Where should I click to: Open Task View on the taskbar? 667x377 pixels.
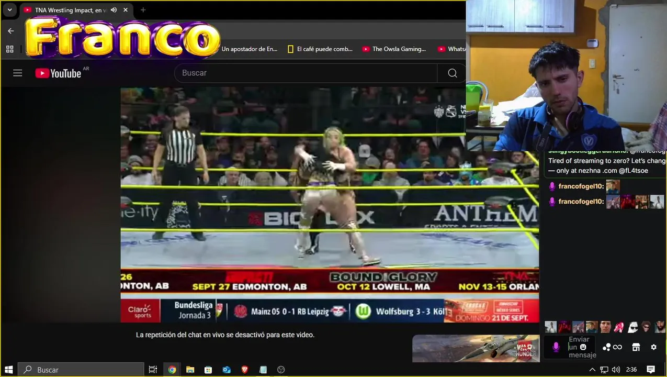click(x=153, y=370)
